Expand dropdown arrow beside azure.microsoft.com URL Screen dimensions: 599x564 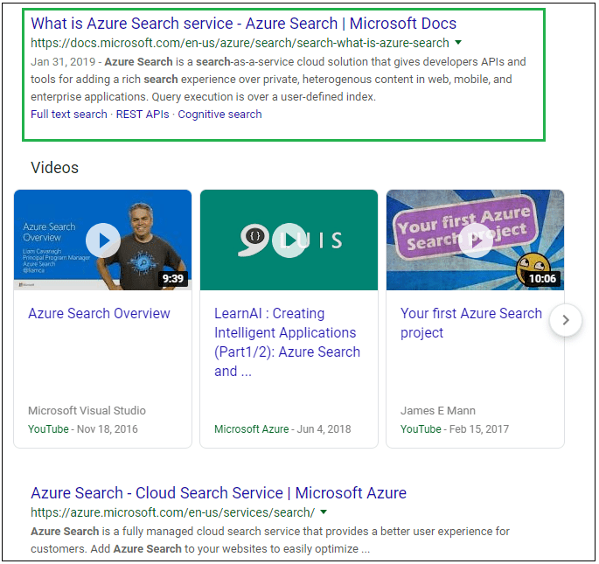[x=324, y=512]
